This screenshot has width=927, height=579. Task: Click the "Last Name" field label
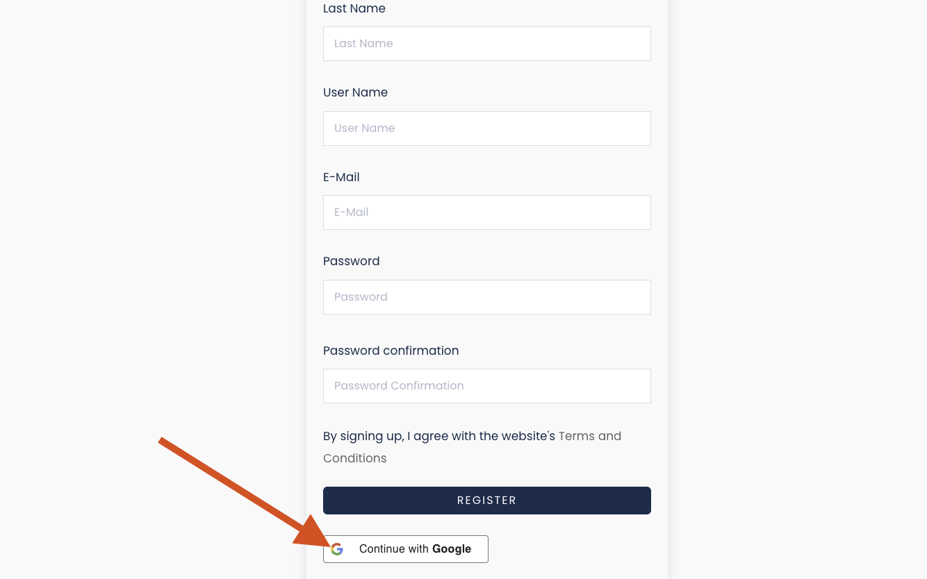[354, 8]
